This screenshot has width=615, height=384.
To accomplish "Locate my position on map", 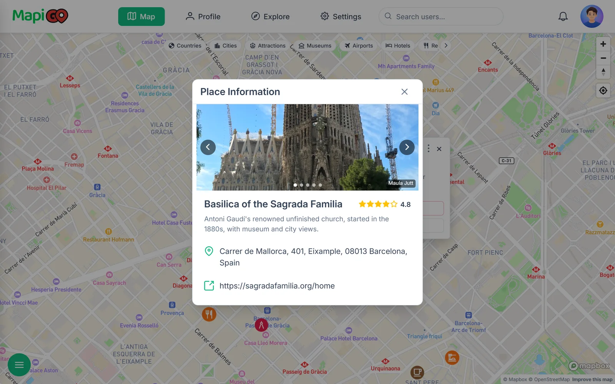I will click(603, 91).
